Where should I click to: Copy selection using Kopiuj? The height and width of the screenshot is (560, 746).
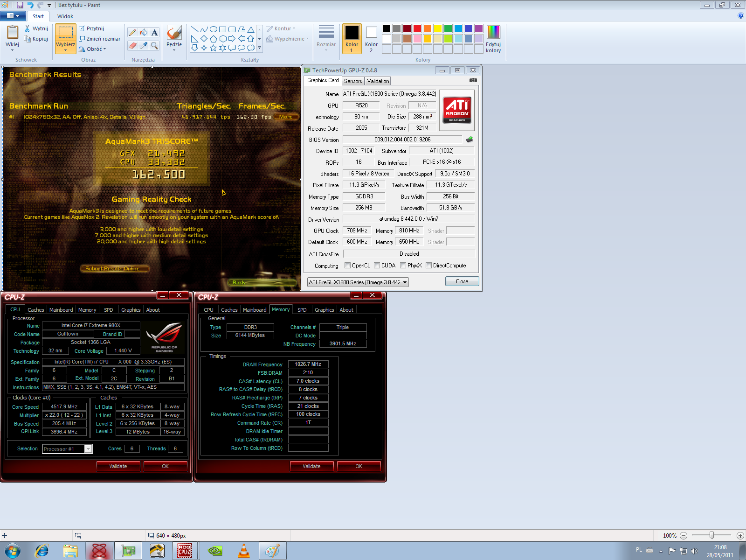(36, 39)
